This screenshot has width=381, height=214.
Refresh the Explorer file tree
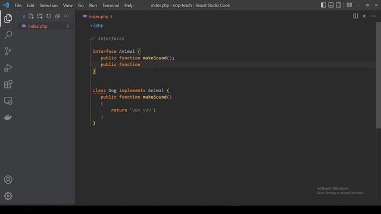tap(49, 16)
